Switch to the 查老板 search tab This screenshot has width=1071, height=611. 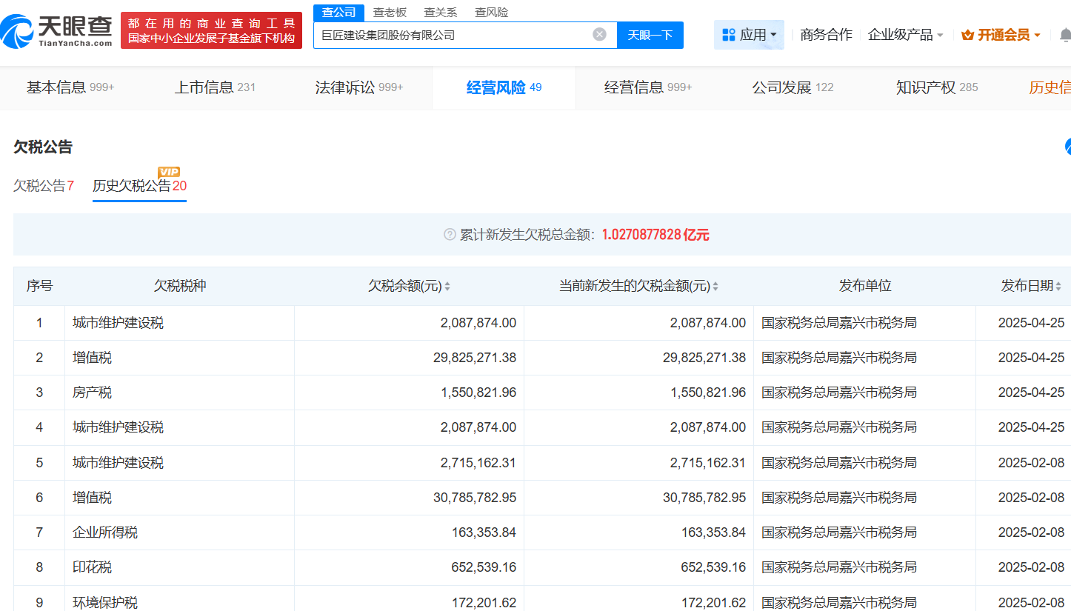390,12
